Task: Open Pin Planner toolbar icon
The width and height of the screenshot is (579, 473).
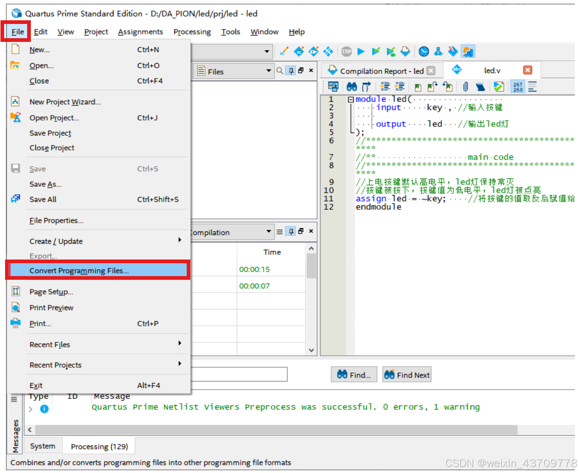Action: click(314, 52)
